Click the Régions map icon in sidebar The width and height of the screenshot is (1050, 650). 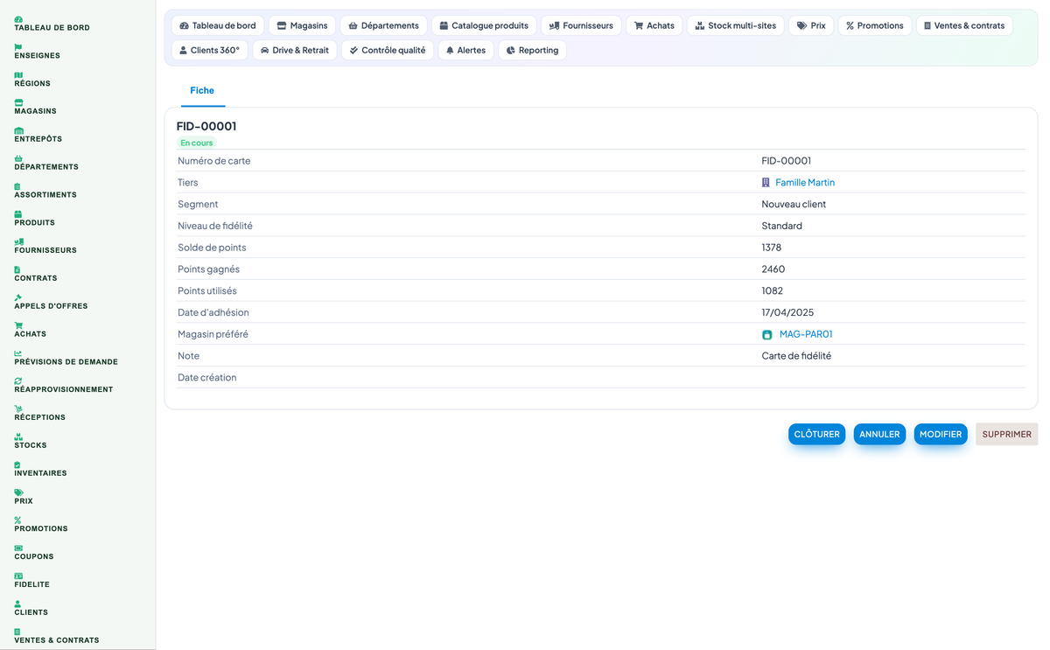pyautogui.click(x=18, y=75)
